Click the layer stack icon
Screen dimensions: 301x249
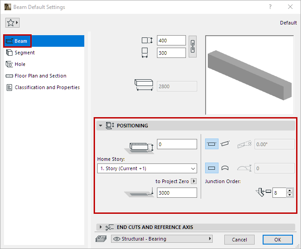[x=101, y=239]
